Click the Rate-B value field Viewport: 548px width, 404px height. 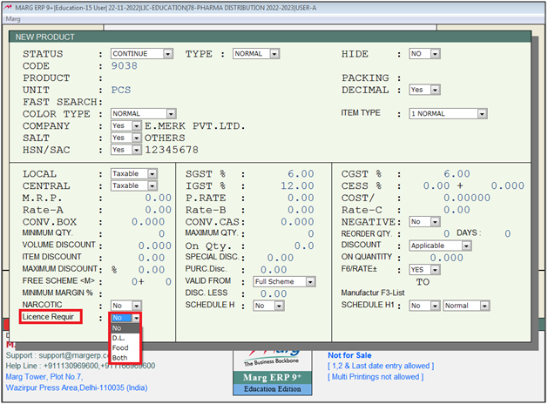click(x=301, y=210)
